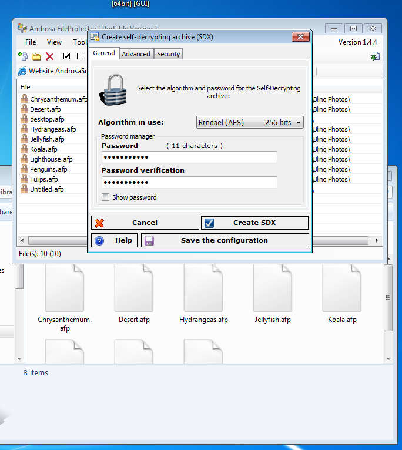The width and height of the screenshot is (402, 450).
Task: Click the Internet Explorer website icon
Action: (x=22, y=71)
